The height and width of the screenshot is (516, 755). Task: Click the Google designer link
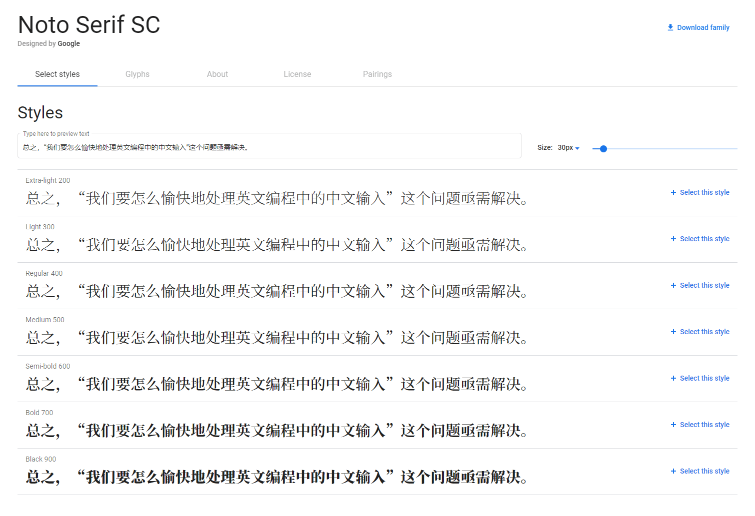[68, 43]
